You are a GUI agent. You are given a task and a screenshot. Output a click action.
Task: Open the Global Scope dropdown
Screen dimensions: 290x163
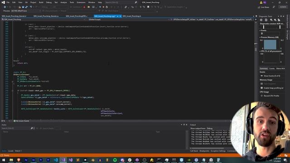(x=128, y=19)
